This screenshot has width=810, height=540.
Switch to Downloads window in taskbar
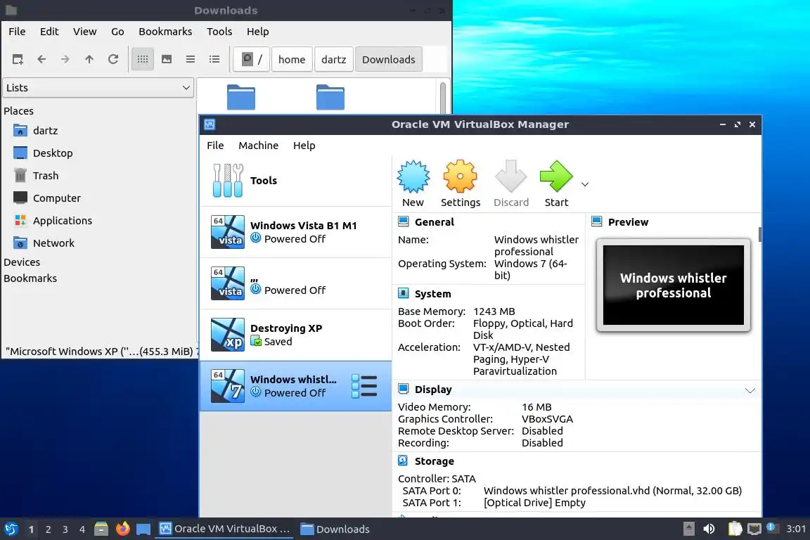335,529
